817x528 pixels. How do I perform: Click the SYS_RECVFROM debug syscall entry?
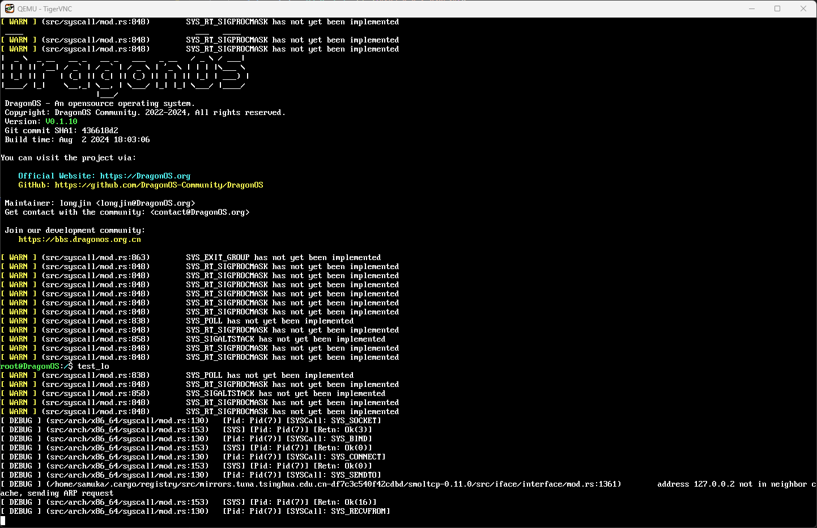360,512
